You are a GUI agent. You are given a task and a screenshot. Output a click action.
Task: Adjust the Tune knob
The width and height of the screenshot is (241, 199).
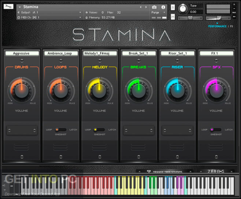[x=183, y=8]
